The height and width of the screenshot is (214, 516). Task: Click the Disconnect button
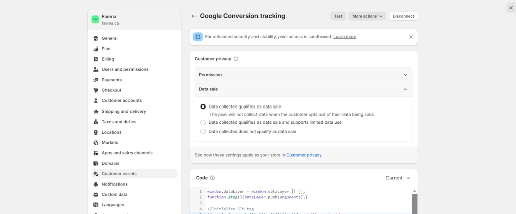[403, 16]
